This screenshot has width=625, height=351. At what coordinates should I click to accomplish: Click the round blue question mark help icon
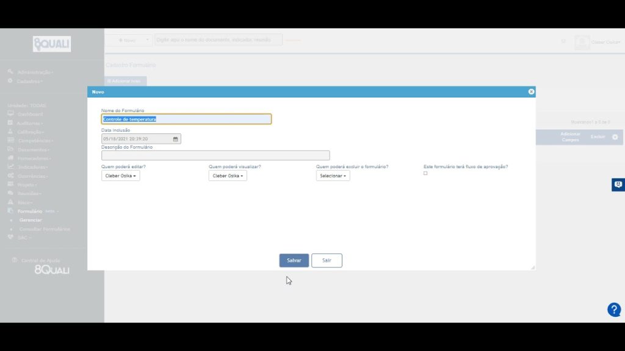[x=614, y=310]
